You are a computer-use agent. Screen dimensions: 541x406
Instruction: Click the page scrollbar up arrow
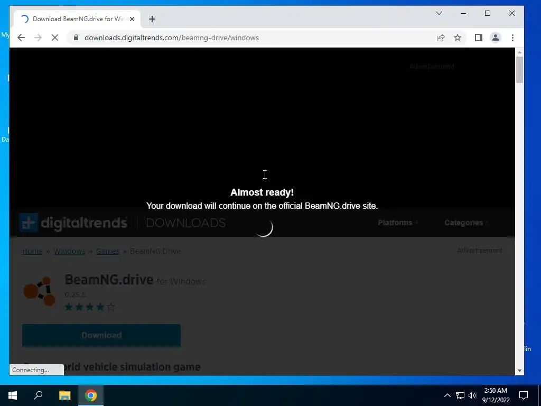tap(519, 52)
